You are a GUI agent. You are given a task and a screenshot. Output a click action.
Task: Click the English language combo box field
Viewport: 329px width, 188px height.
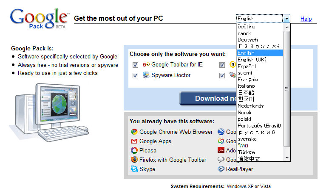[x=260, y=19]
